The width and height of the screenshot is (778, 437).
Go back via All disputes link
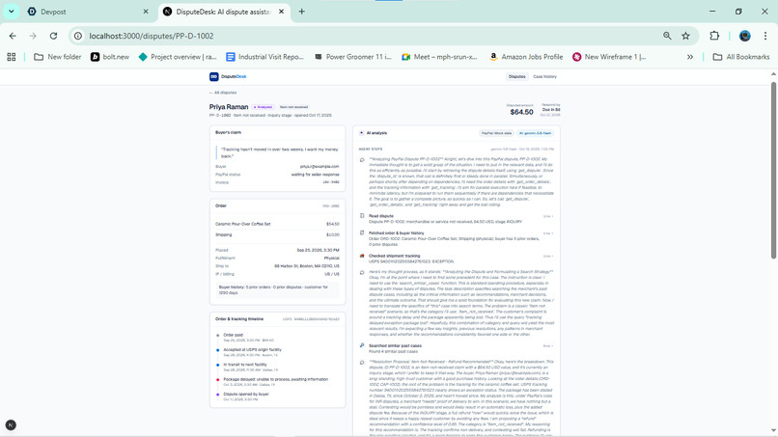coord(223,93)
